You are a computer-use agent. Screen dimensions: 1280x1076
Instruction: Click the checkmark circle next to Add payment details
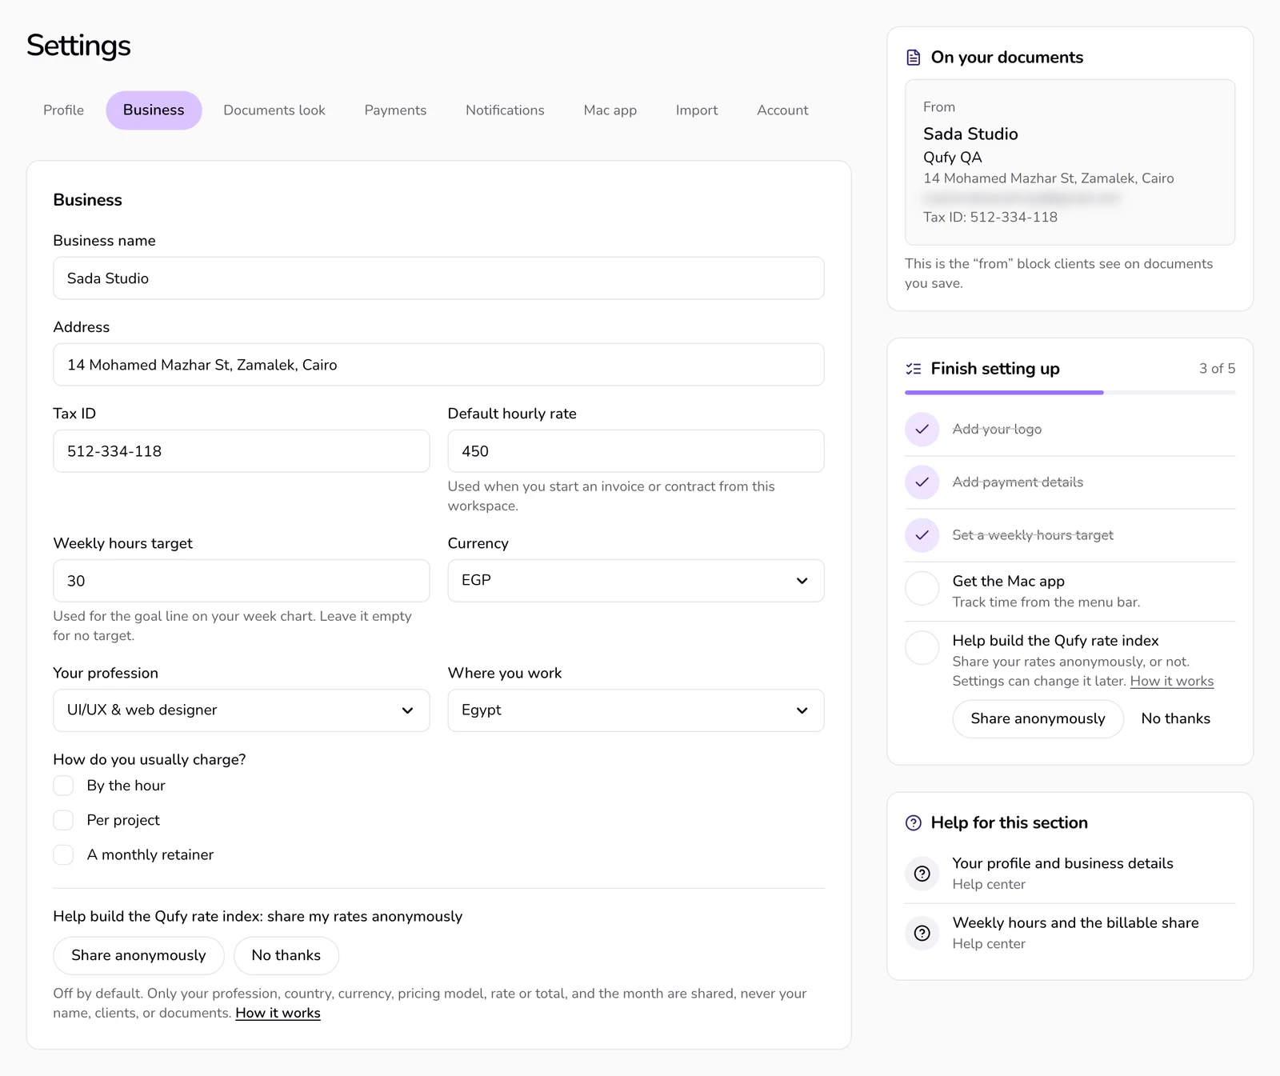[922, 482]
